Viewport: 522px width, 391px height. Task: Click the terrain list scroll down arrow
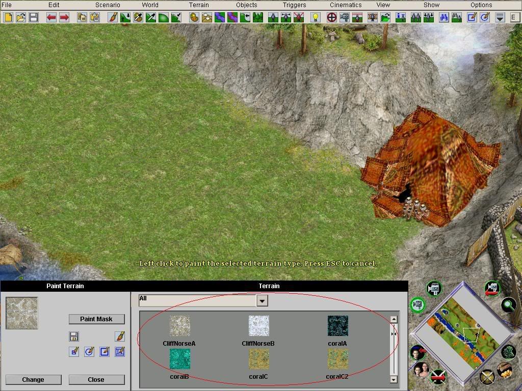pos(394,379)
